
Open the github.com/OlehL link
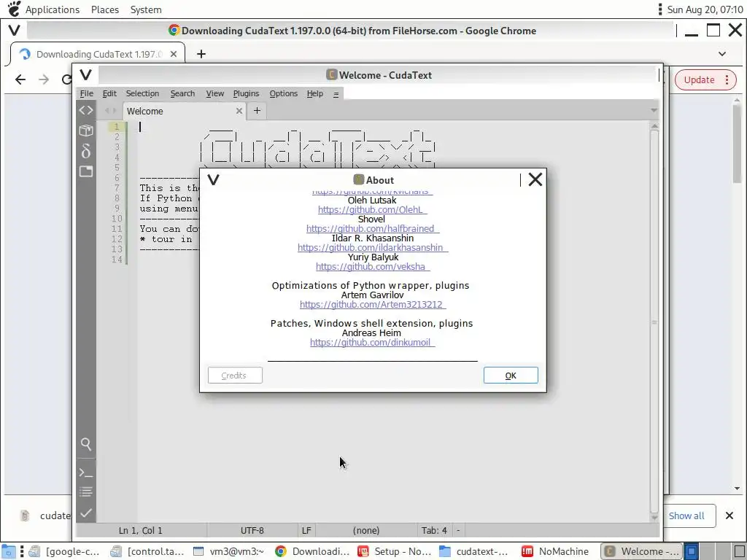(x=372, y=209)
